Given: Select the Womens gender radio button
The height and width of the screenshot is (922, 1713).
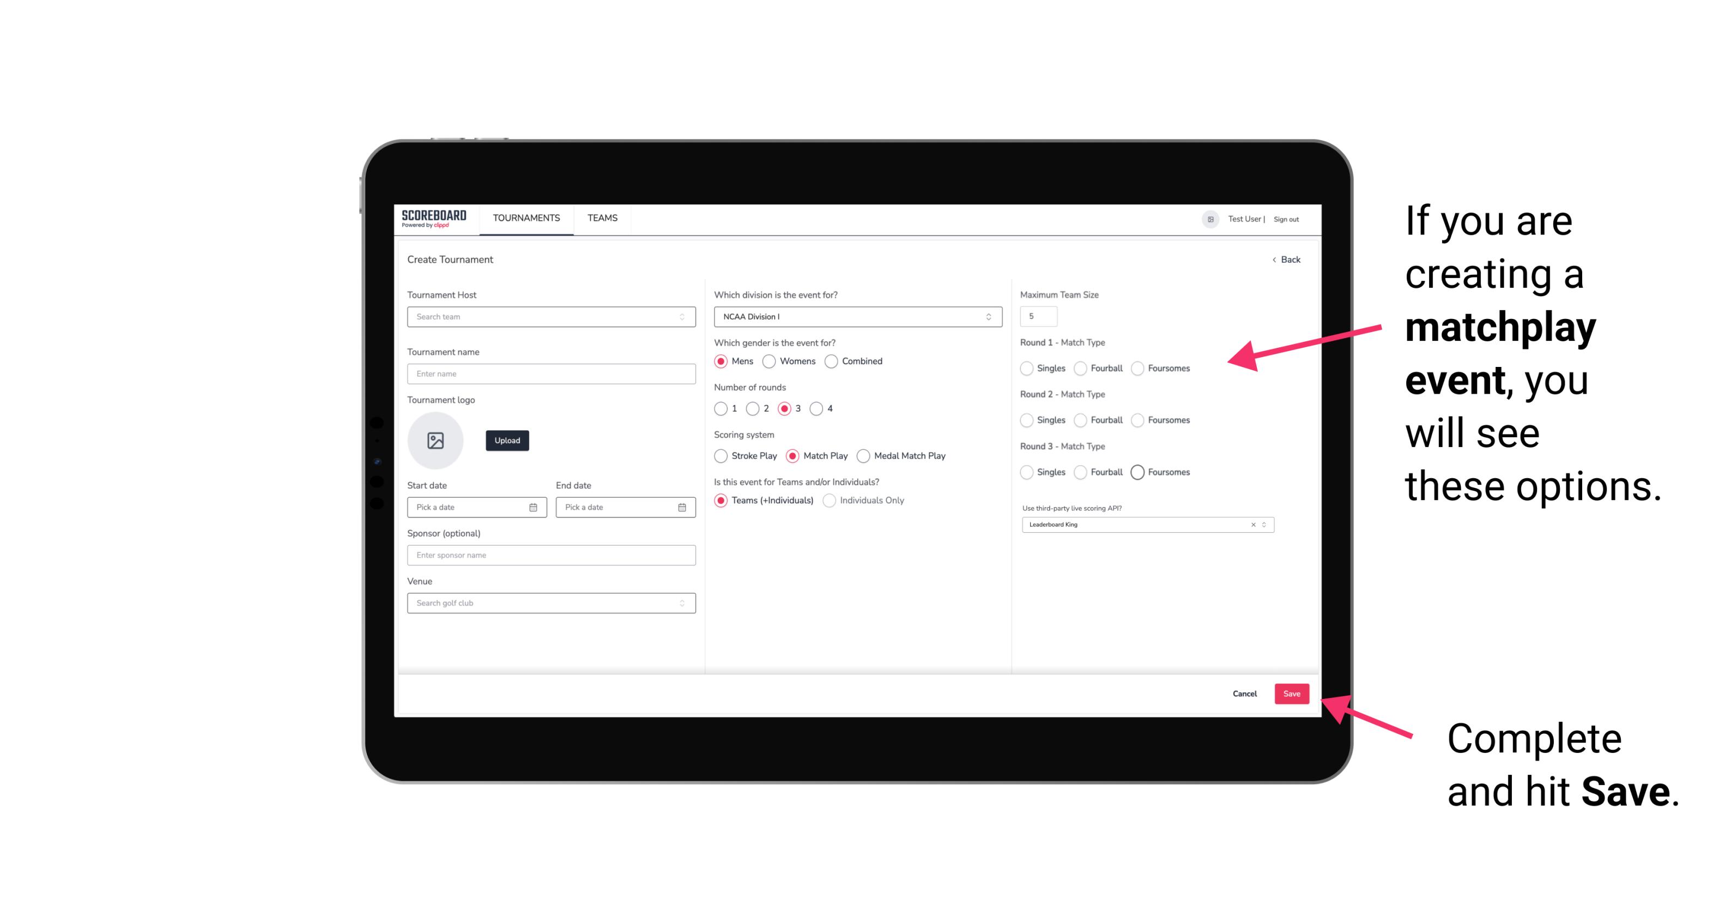Looking at the screenshot, I should click(769, 361).
